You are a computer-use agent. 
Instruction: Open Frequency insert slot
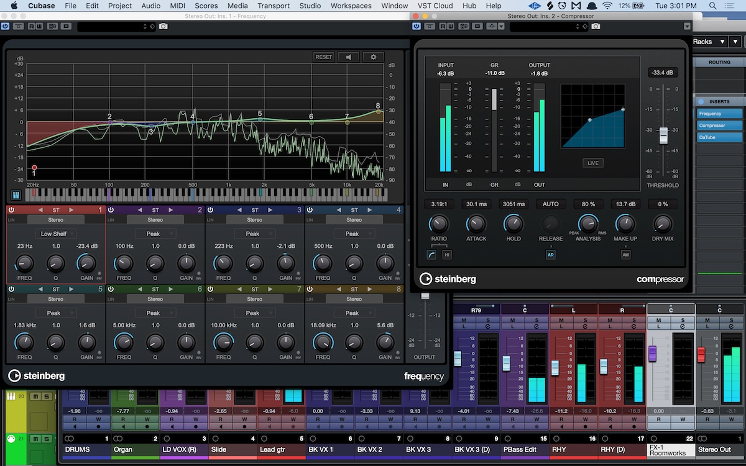[720, 114]
